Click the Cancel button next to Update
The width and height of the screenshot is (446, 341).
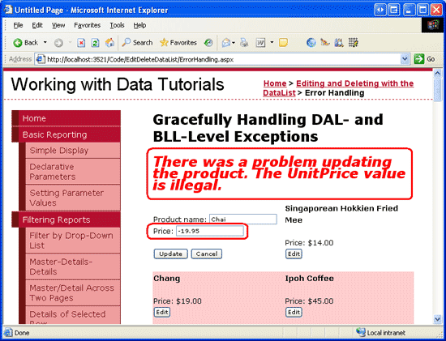207,254
